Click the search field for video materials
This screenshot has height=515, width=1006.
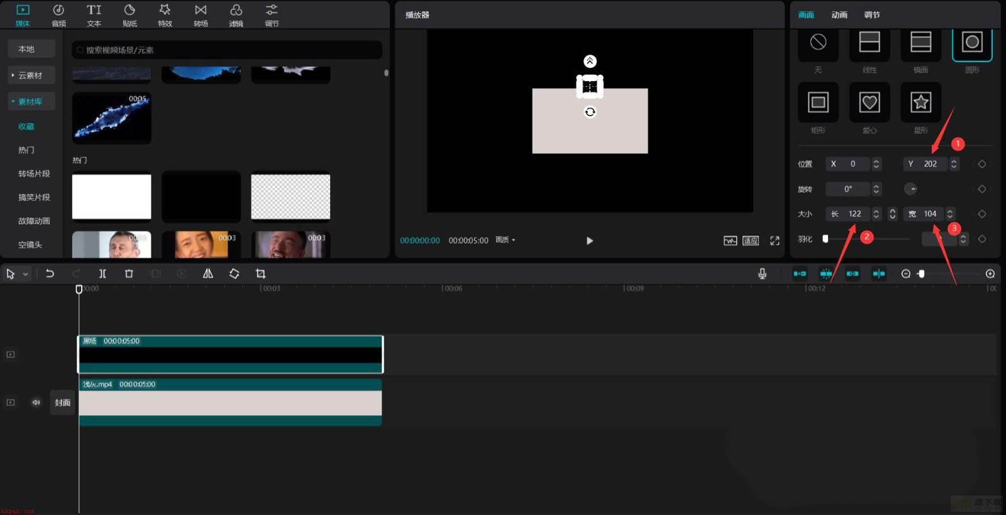[x=227, y=50]
